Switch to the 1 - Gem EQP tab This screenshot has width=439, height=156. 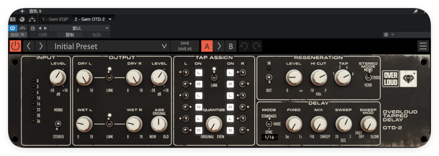(55, 19)
